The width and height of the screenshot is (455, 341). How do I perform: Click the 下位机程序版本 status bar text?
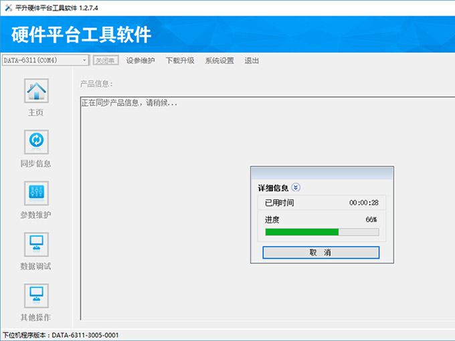pyautogui.click(x=61, y=335)
